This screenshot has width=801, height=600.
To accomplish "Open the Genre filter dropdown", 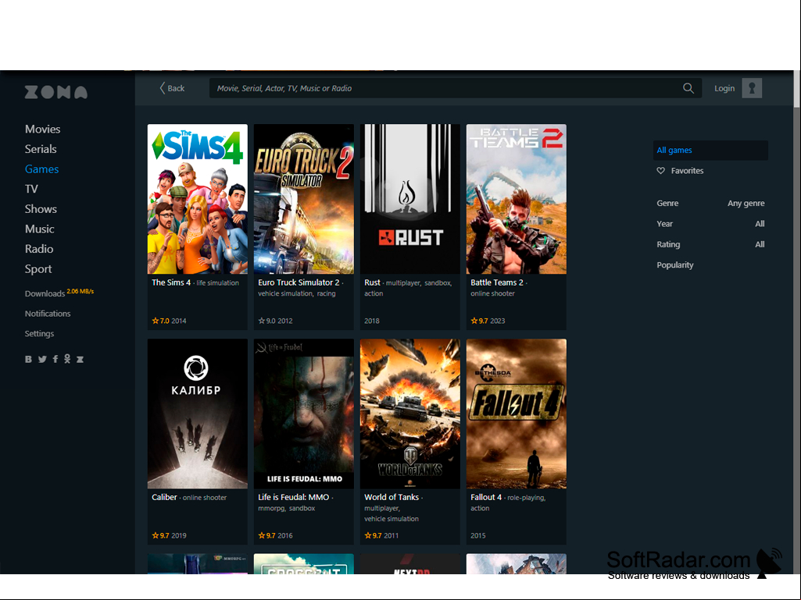I will (x=710, y=203).
